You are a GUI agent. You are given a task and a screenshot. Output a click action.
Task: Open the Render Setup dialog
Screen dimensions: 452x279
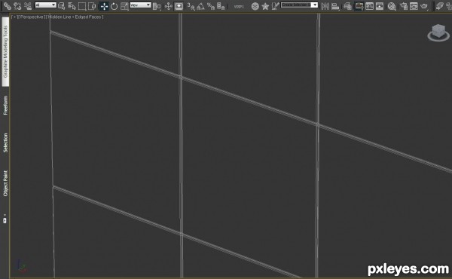[404, 6]
